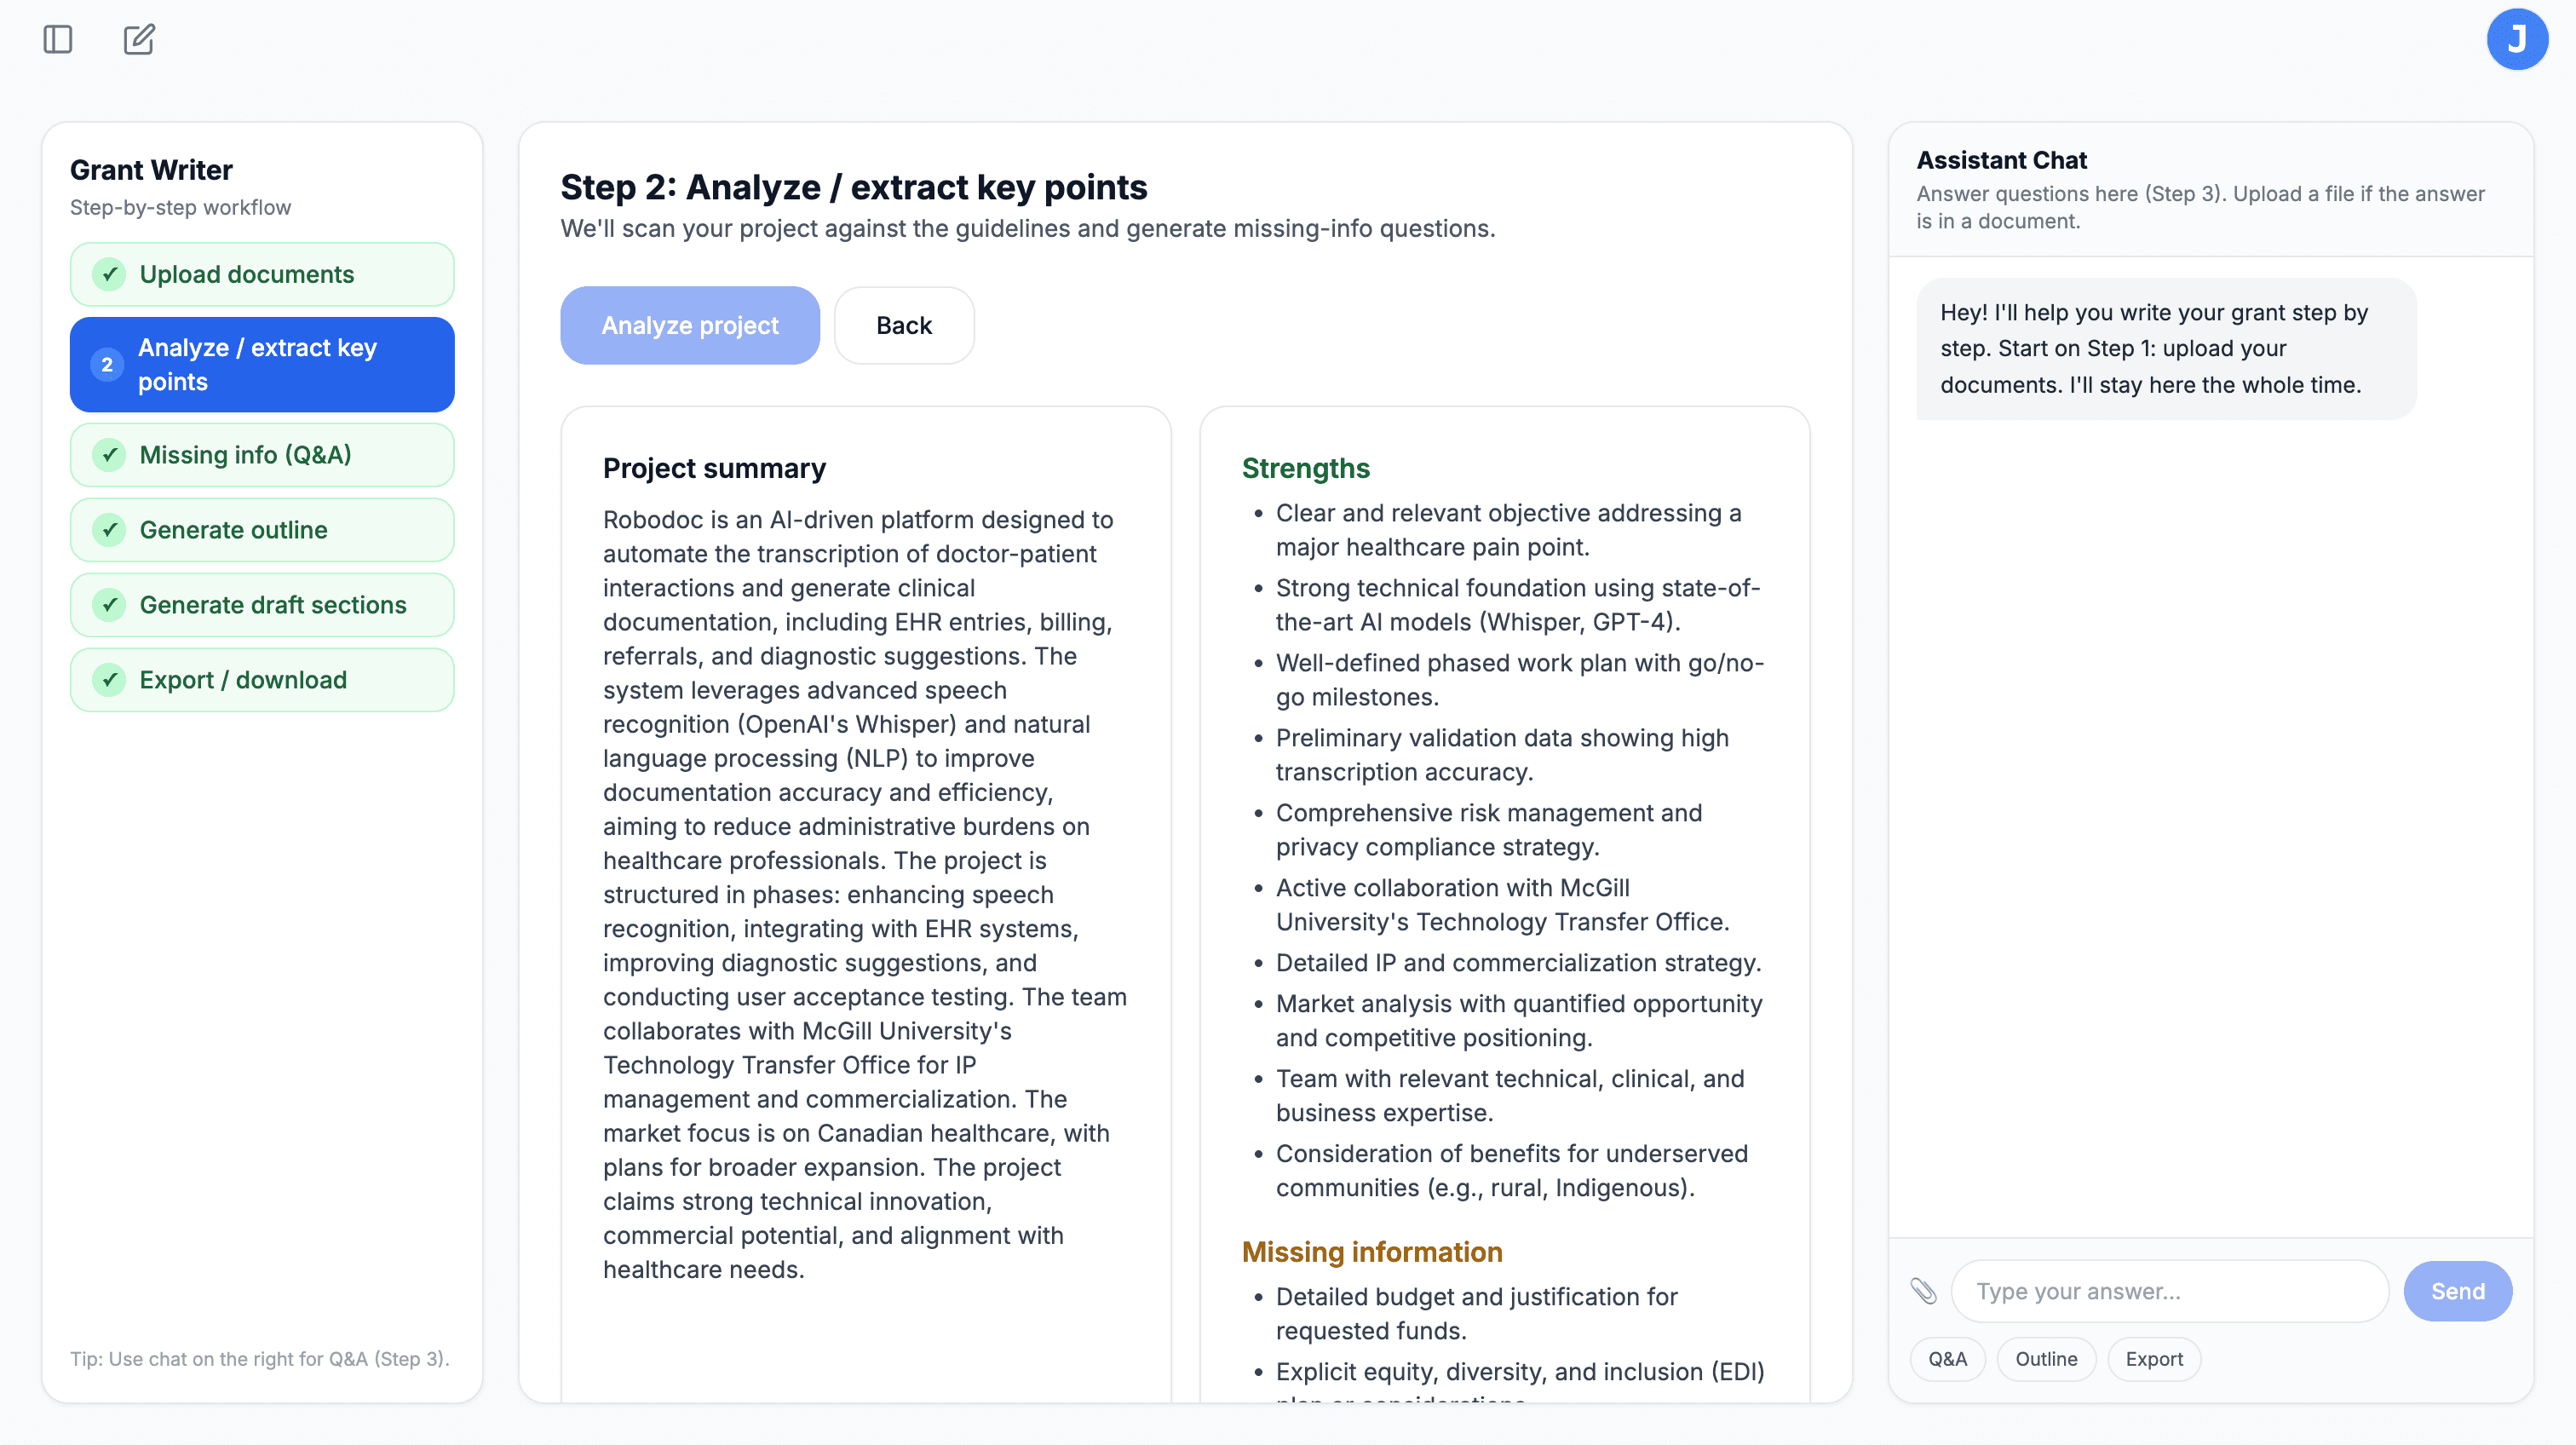Image resolution: width=2576 pixels, height=1445 pixels.
Task: Click the Export quick-action chip
Action: tap(2153, 1358)
